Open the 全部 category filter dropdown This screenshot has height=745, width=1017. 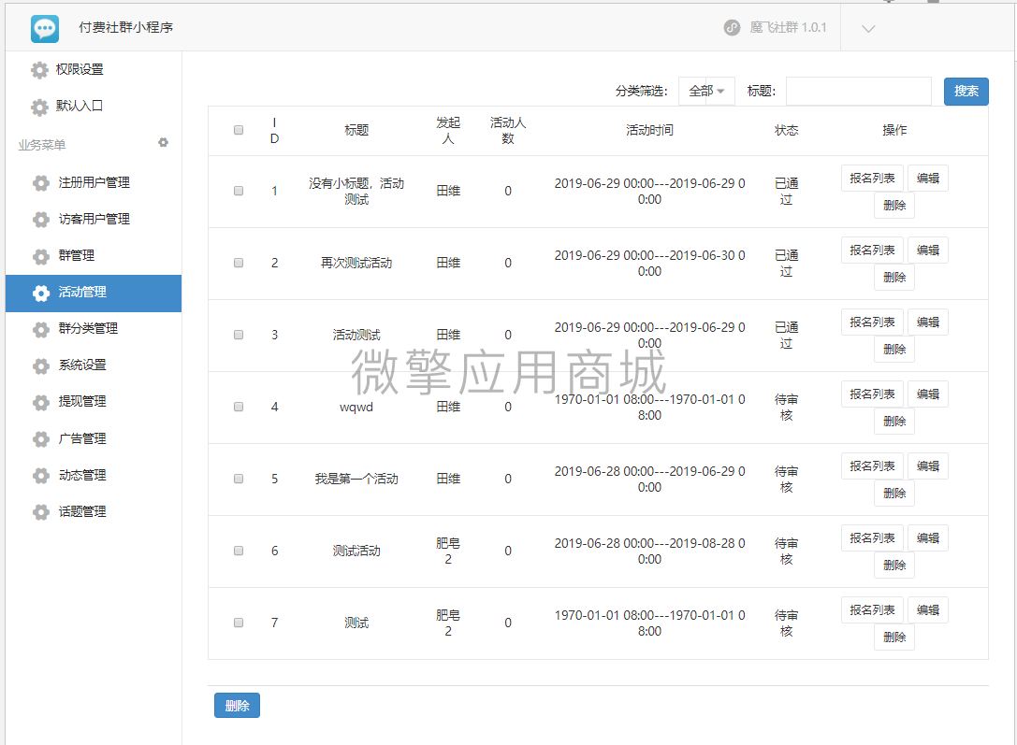tap(706, 92)
